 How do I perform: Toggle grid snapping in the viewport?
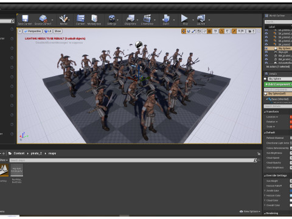tap(210, 31)
